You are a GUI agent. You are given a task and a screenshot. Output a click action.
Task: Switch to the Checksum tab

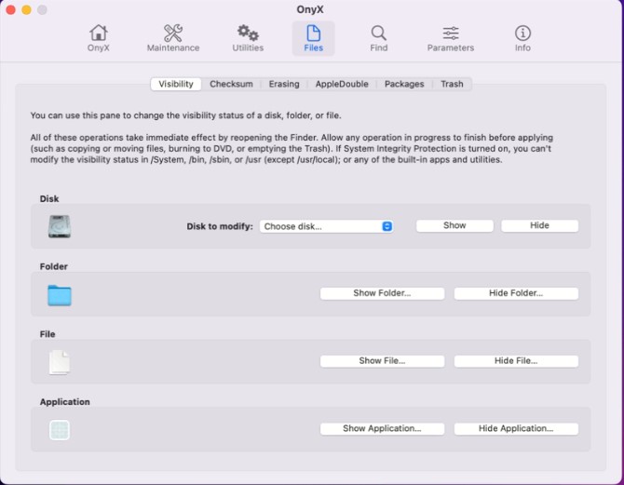[231, 84]
